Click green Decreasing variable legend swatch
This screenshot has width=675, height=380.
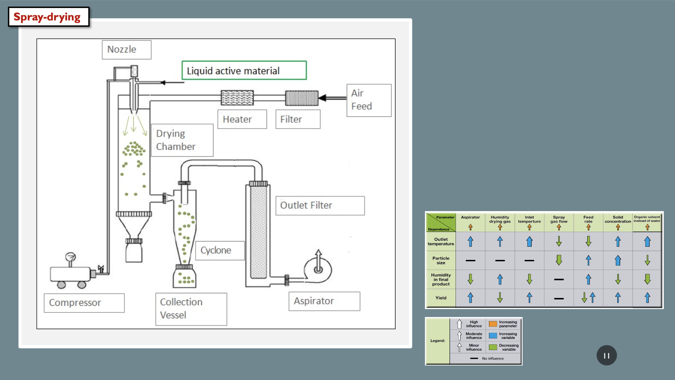tap(493, 347)
